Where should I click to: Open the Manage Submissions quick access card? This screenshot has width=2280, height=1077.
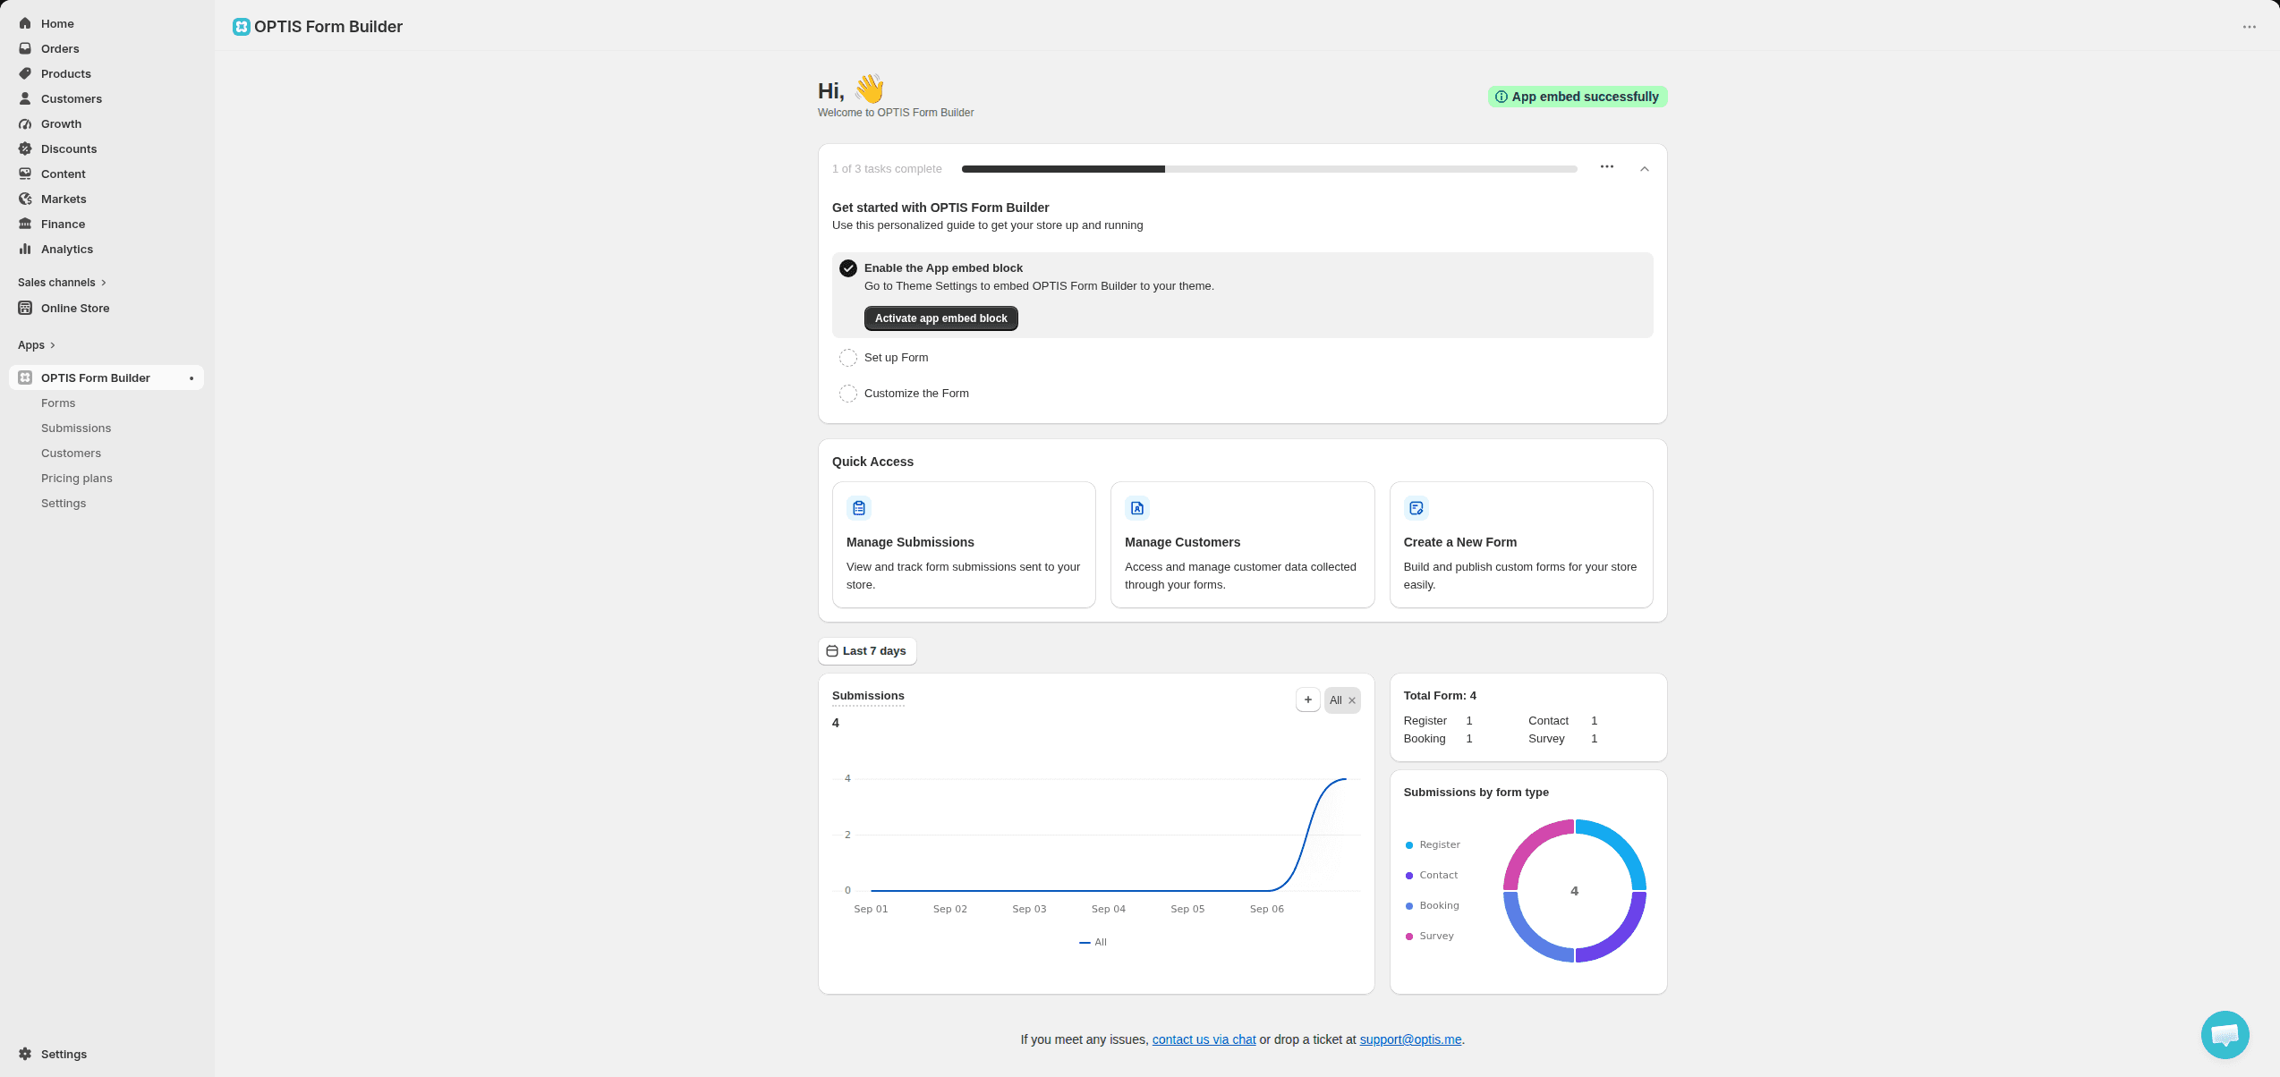pyautogui.click(x=964, y=545)
